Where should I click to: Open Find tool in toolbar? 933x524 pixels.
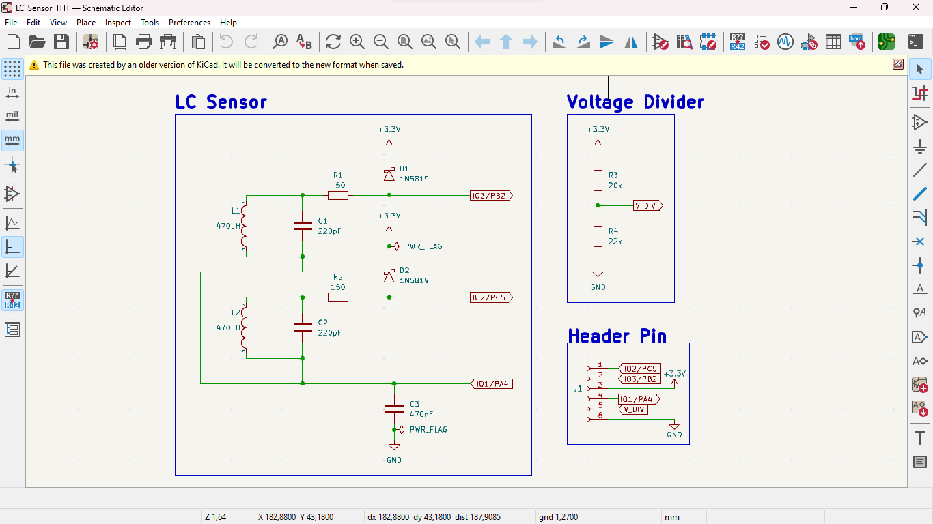(x=280, y=42)
